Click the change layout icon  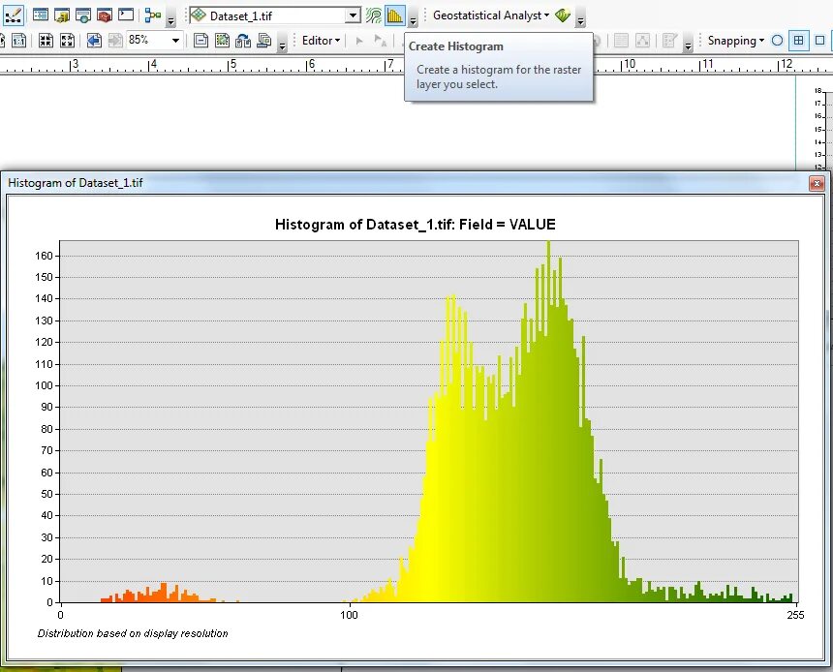click(x=243, y=41)
